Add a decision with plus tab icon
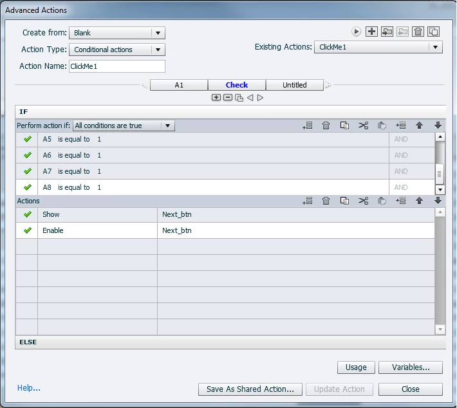 pos(216,97)
